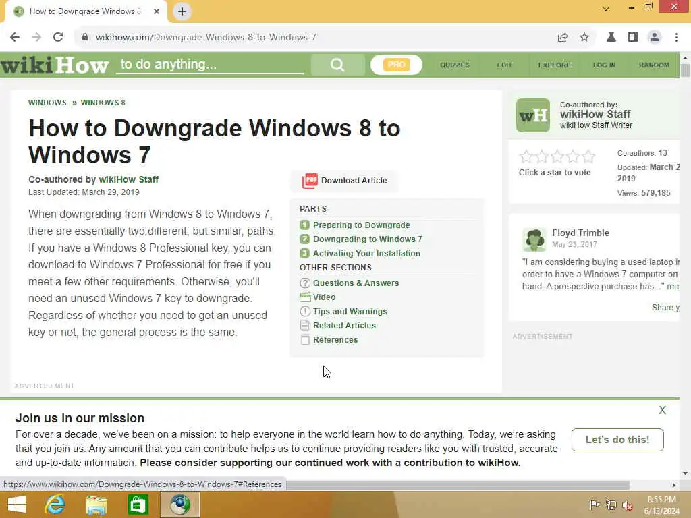This screenshot has width=691, height=518.
Task: Click the 'Let's do this!' button
Action: [x=617, y=440]
